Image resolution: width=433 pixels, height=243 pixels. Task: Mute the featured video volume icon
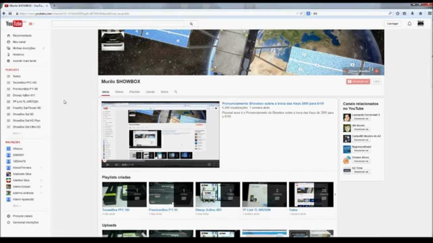pyautogui.click(x=116, y=165)
